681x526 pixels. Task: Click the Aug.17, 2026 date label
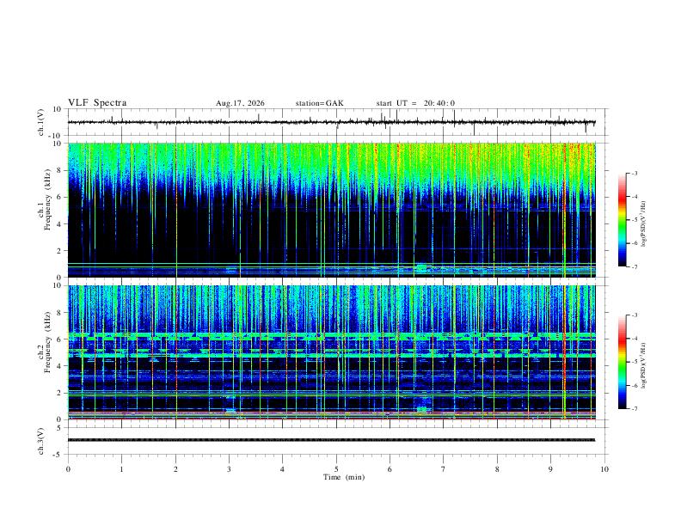240,103
